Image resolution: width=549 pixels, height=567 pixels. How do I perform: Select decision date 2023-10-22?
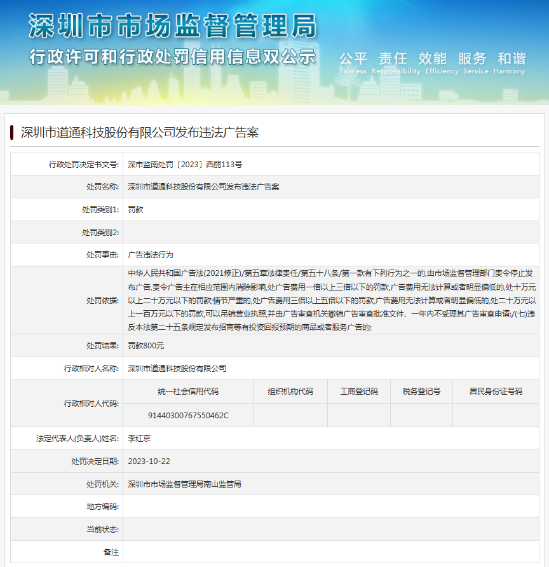pyautogui.click(x=149, y=461)
